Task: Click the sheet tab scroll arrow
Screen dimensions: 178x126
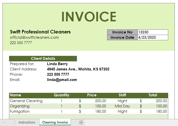Action: point(4,122)
